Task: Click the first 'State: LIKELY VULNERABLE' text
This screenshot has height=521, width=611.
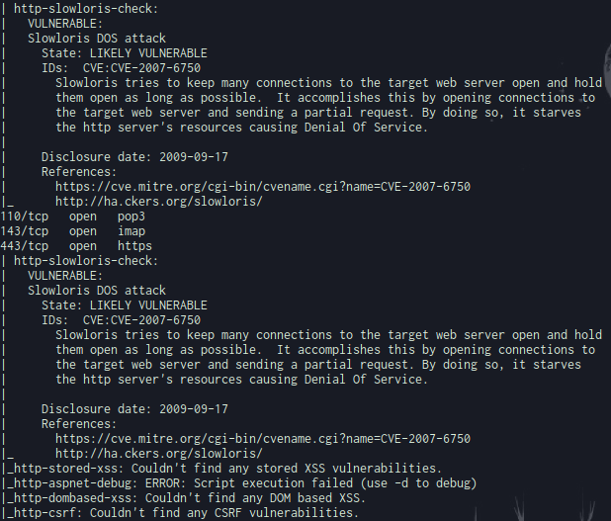Action: pos(125,53)
